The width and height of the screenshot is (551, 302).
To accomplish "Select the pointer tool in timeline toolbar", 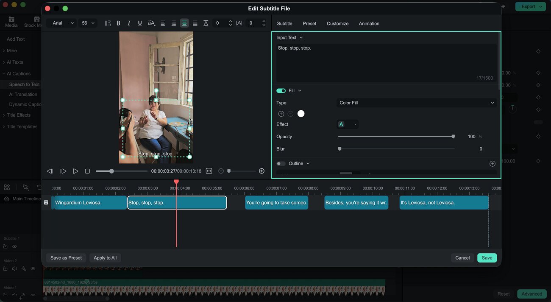I will 25,187.
